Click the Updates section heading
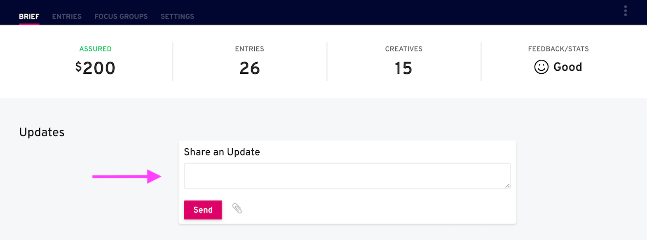647x240 pixels. pyautogui.click(x=41, y=132)
